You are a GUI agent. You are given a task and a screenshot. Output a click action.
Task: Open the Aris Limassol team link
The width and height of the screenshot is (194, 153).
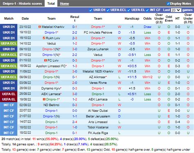pyautogui.click(x=98, y=122)
